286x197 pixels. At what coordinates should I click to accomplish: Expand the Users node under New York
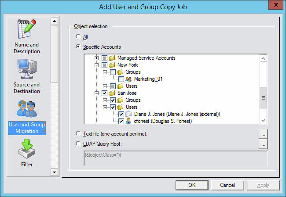pos(105,86)
